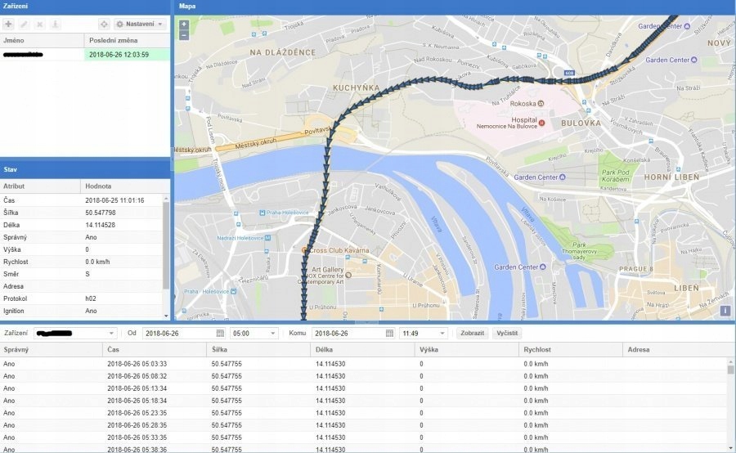Screen dimensions: 736x453
Task: Click the pencil edit device icon
Action: 24,24
